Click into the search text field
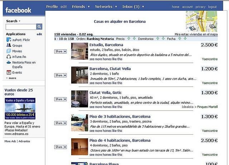 coord(21,27)
